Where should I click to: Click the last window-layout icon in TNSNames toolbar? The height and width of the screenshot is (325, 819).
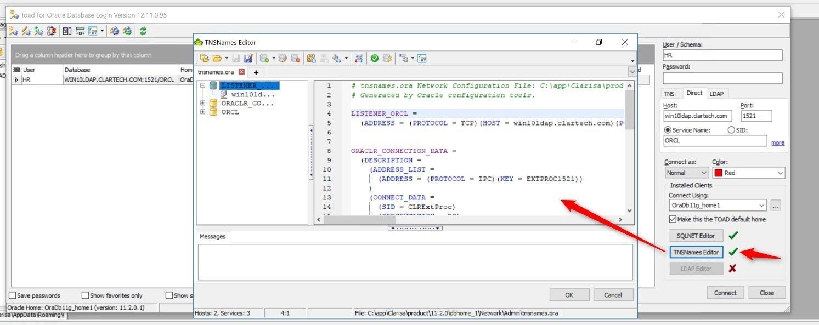point(422,58)
